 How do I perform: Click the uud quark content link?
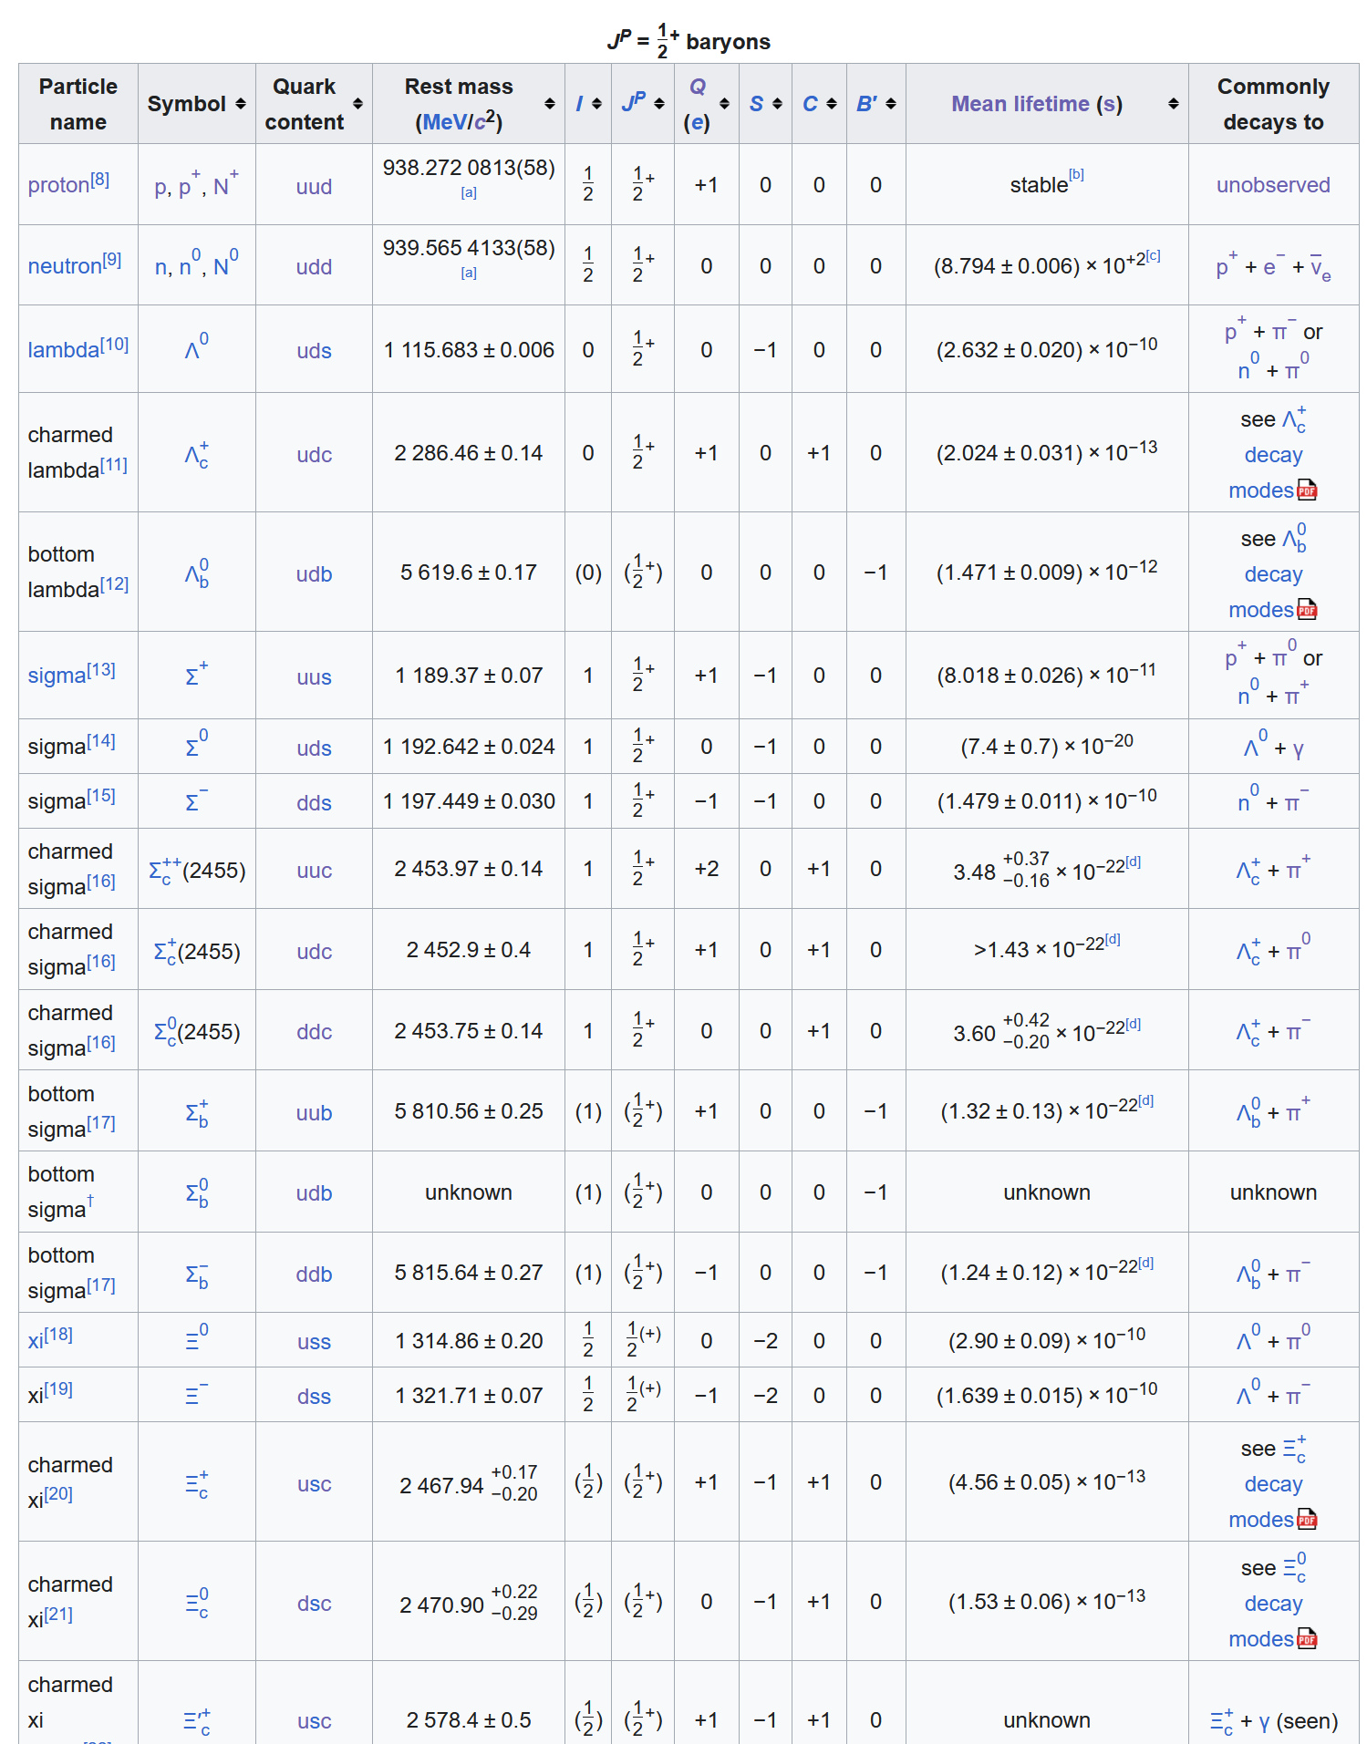click(x=314, y=187)
